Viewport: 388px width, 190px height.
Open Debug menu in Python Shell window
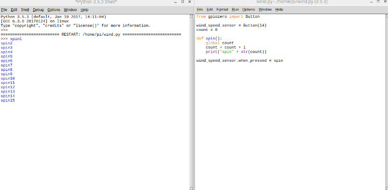(x=38, y=10)
